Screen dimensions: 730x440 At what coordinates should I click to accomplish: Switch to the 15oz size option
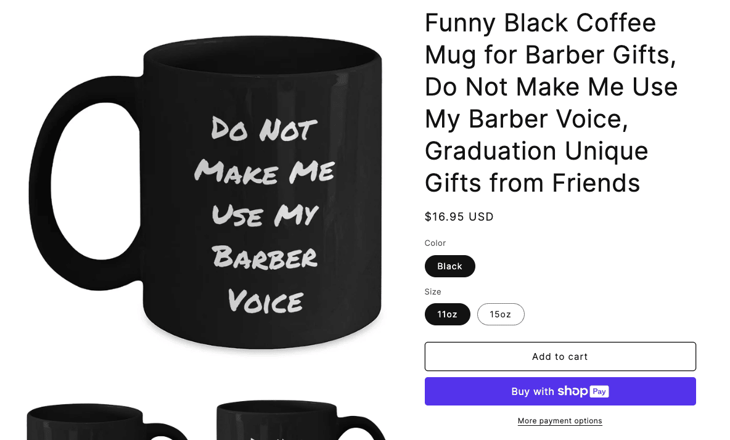pos(501,314)
